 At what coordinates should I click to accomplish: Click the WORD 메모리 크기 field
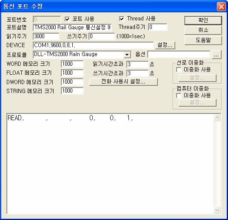[x=72, y=64]
